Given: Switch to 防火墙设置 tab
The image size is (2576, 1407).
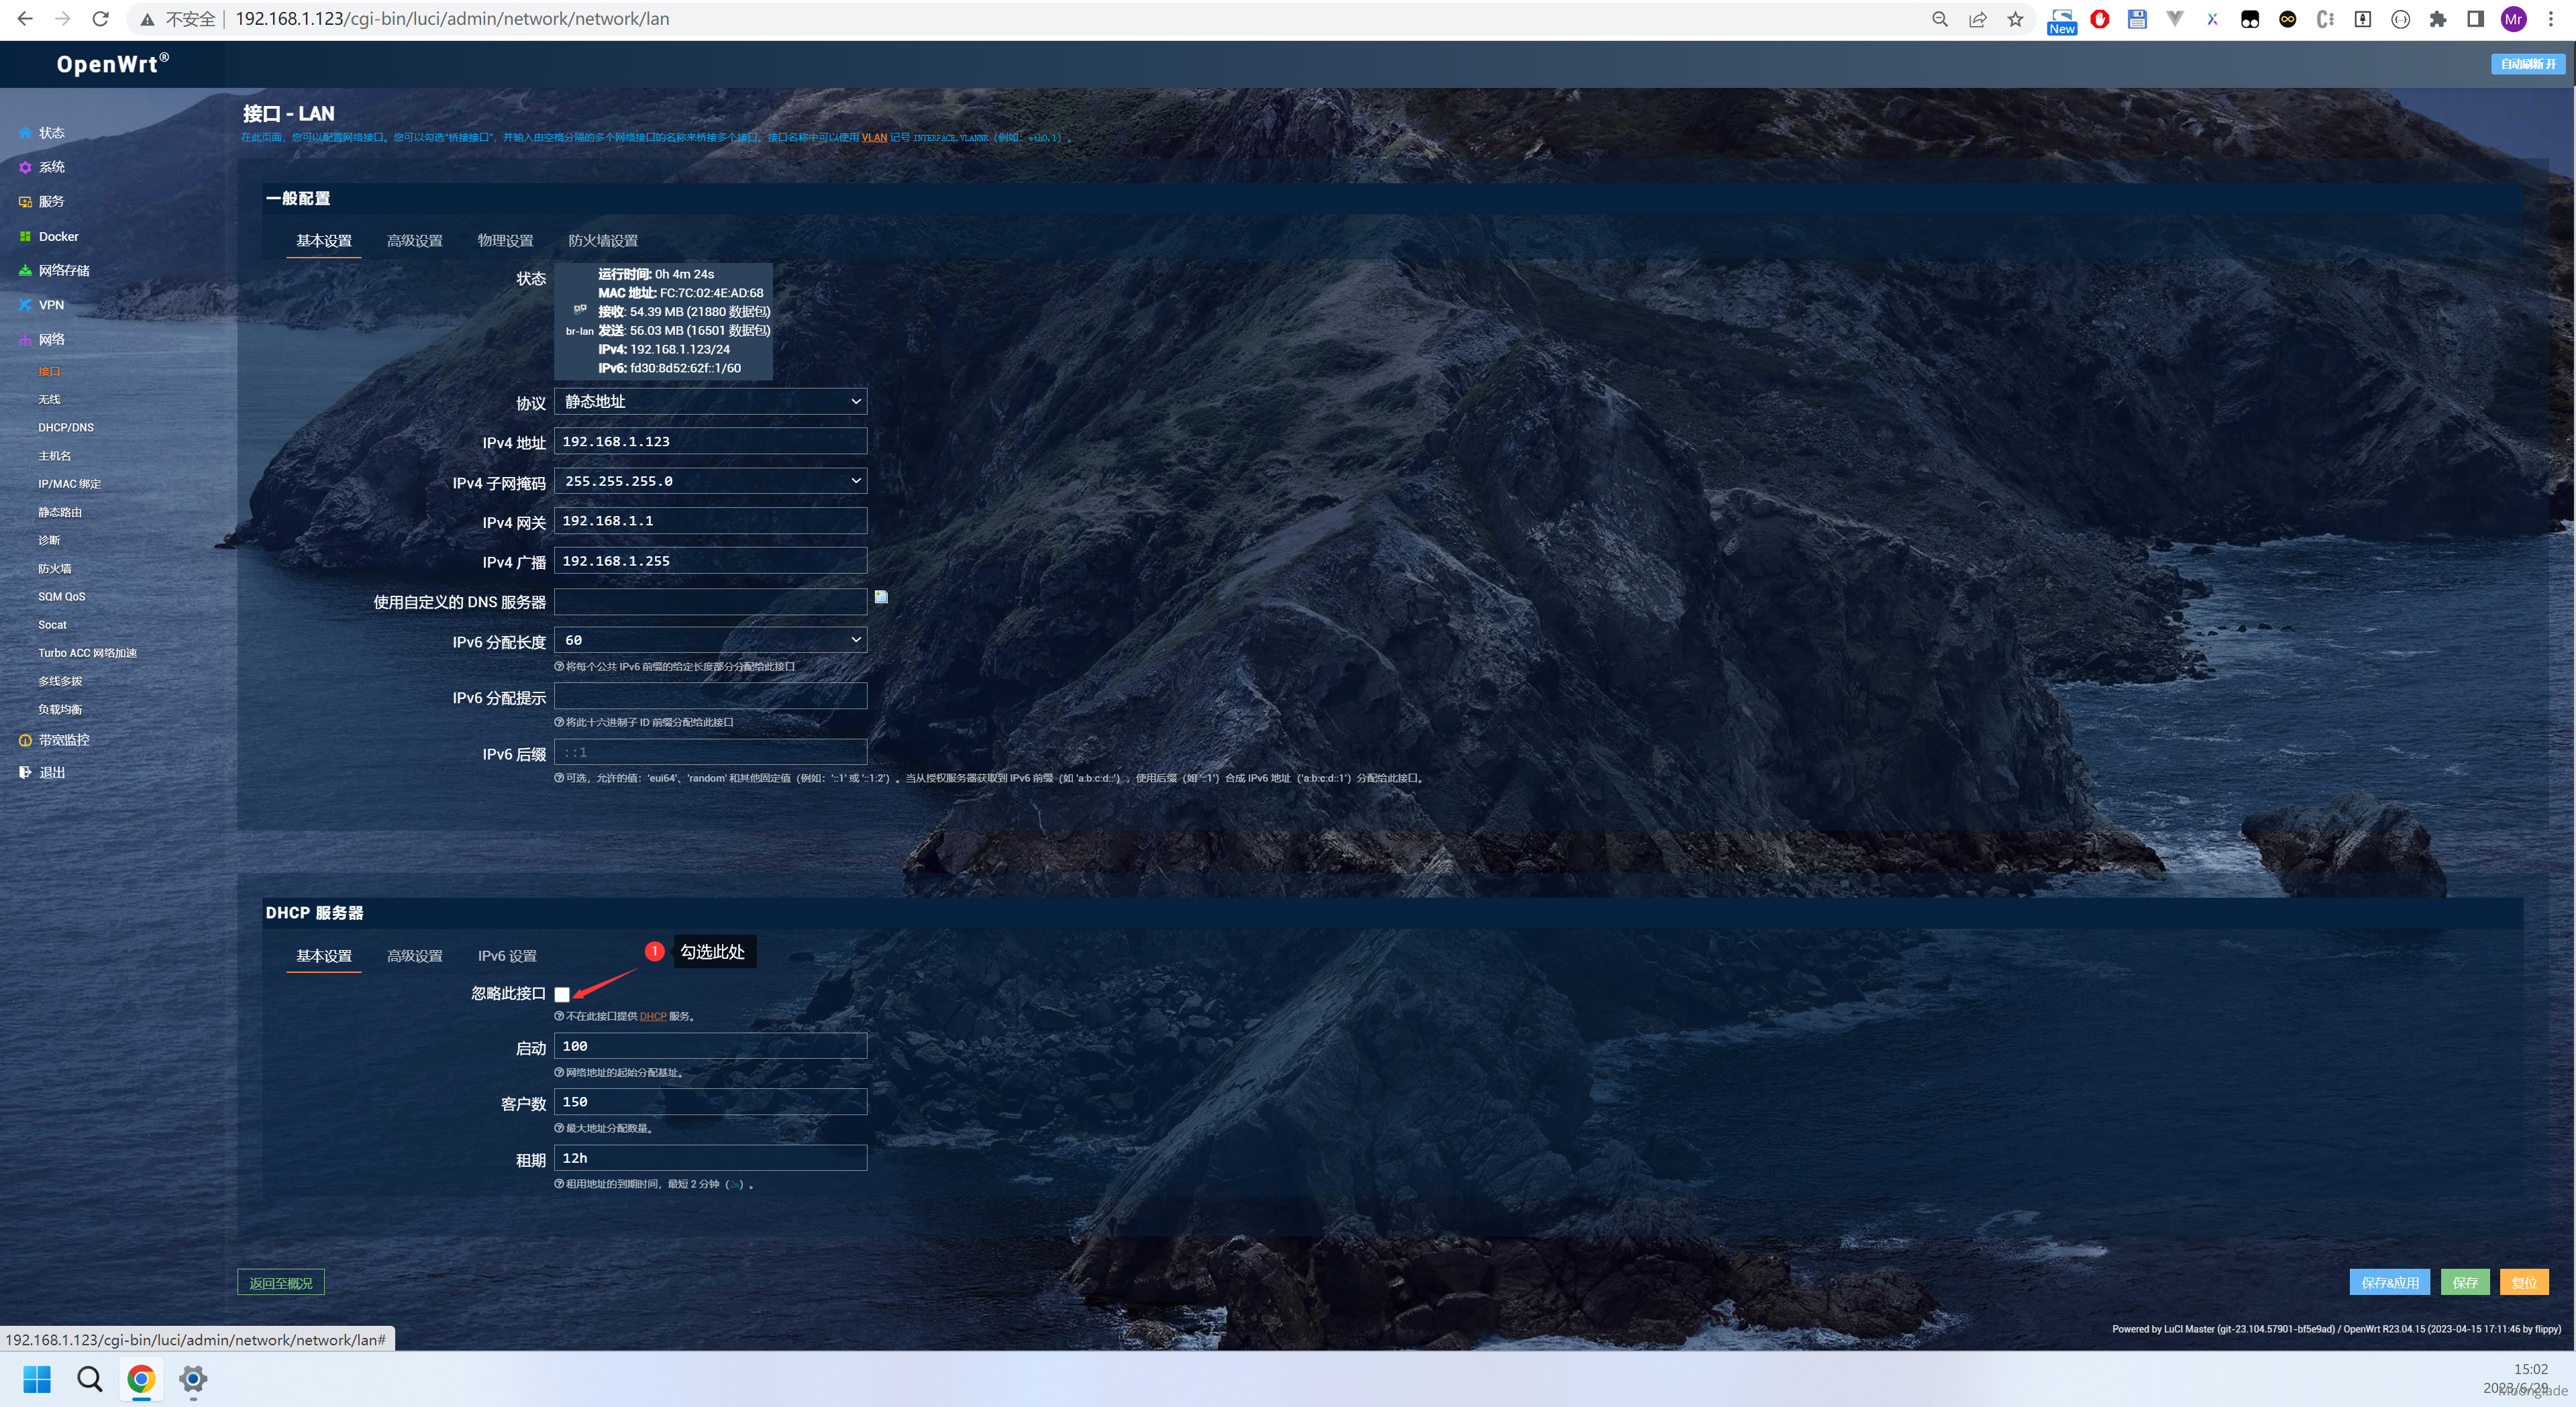Looking at the screenshot, I should pos(602,241).
